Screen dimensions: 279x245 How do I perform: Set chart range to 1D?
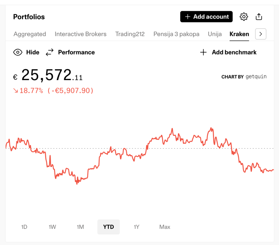click(x=24, y=227)
